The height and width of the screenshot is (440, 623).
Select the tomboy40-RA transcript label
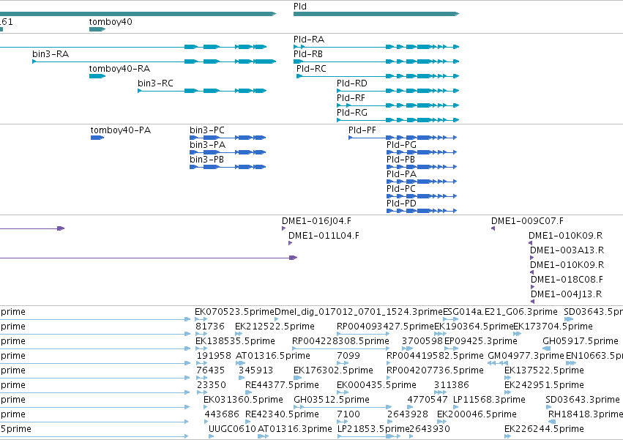(x=119, y=68)
